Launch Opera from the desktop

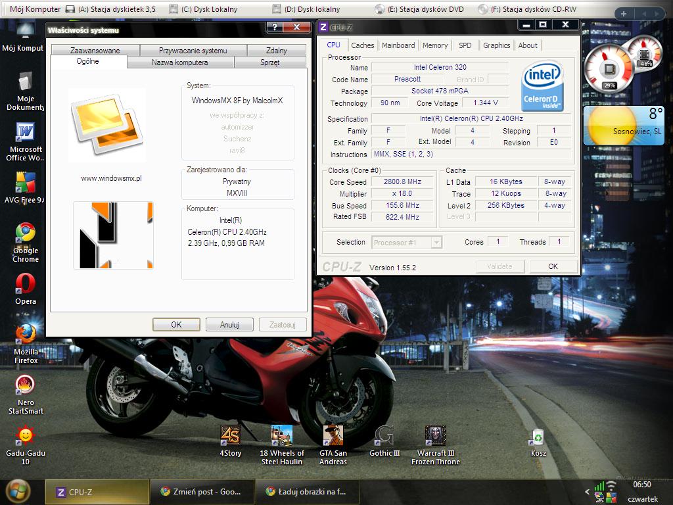[x=26, y=284]
